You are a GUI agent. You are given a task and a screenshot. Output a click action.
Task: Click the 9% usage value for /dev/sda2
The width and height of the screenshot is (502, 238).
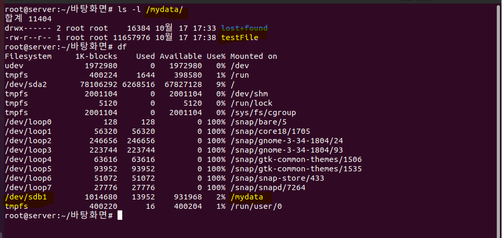[x=220, y=84]
